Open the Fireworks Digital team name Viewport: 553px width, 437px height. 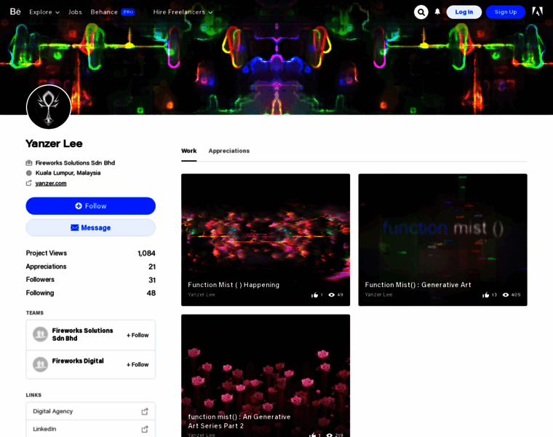(78, 361)
